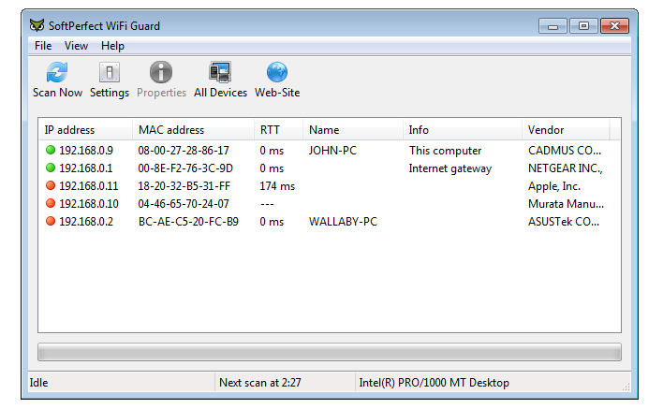This screenshot has height=409, width=663.
Task: Select the 192.168.0.9 device row
Action: (x=330, y=151)
